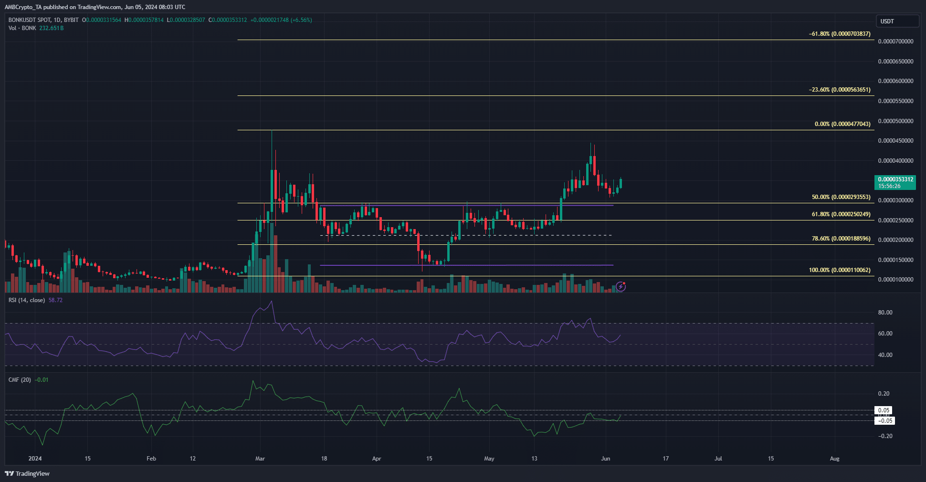
Task: Click the Apr date on the time axis
Action: click(x=377, y=459)
